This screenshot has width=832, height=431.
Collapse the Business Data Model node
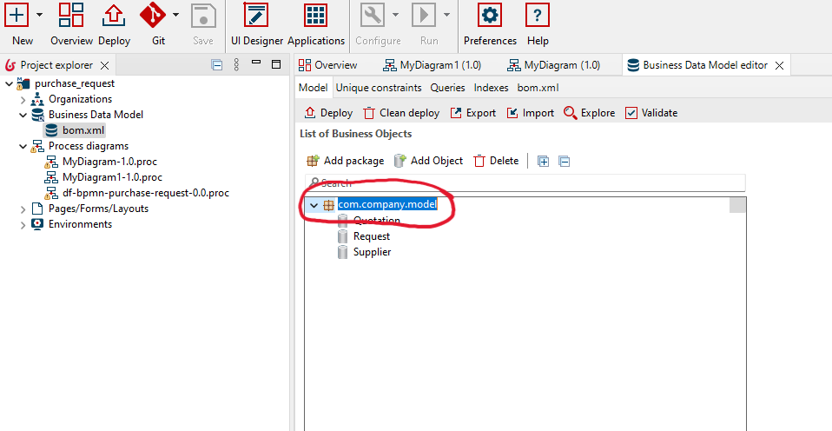pyautogui.click(x=23, y=115)
